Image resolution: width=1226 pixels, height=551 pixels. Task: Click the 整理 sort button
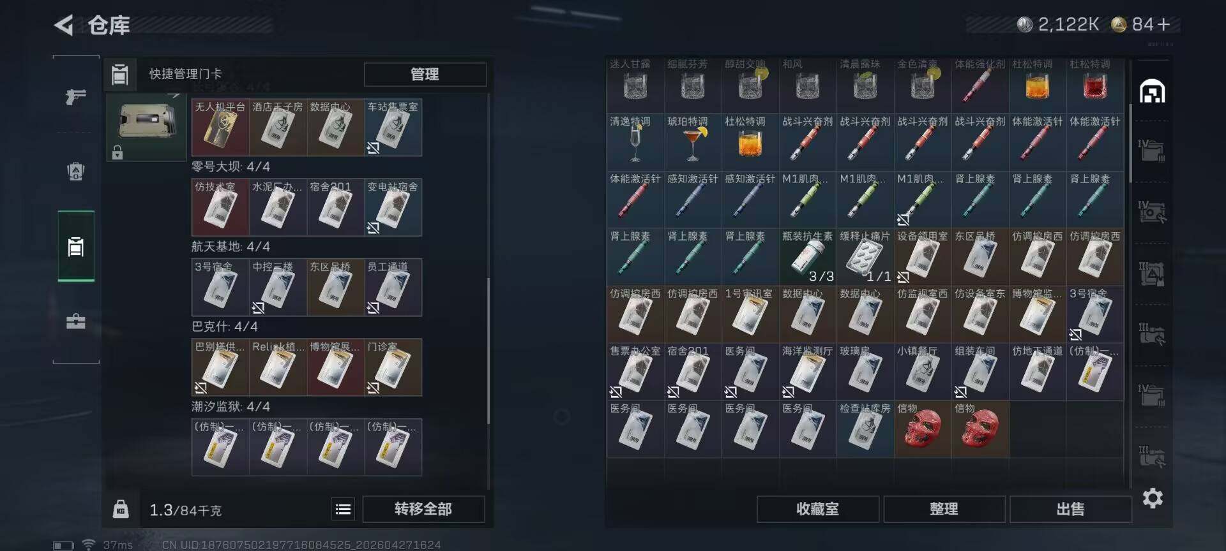[x=944, y=509]
